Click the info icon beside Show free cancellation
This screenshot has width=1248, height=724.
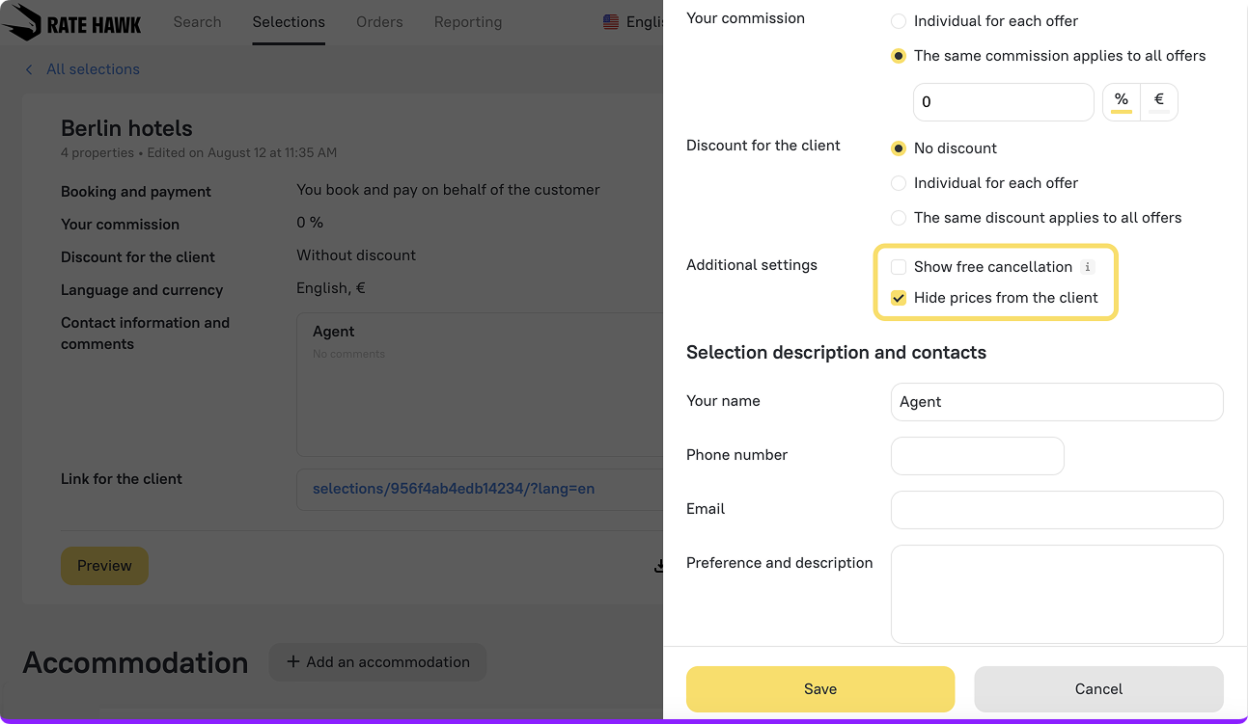[x=1088, y=267]
